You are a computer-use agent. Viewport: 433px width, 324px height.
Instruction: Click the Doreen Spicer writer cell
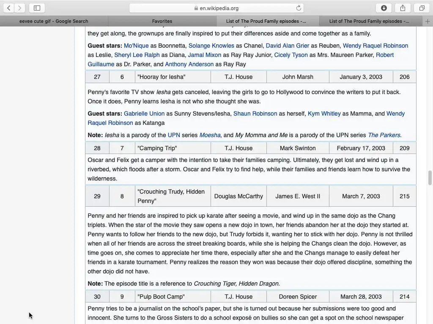298,297
